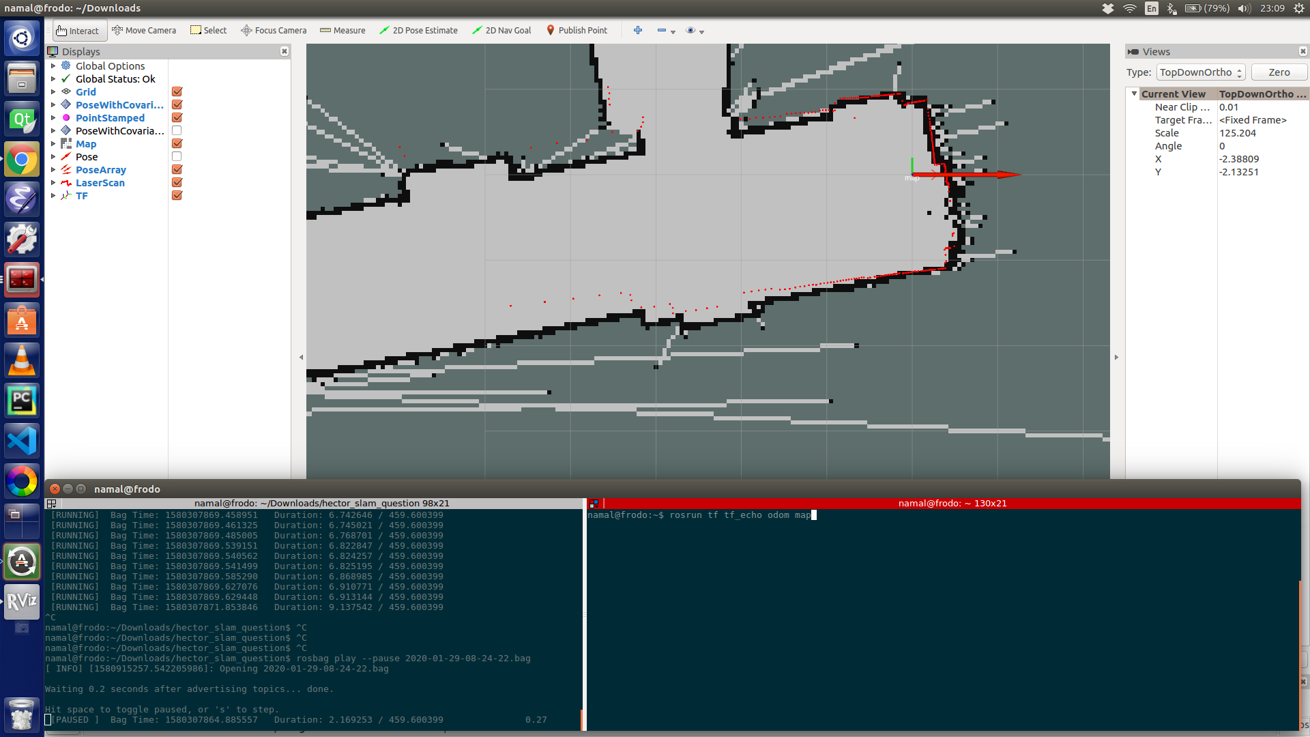Open Terminator red terminal dock icon
1310x737 pixels.
click(22, 280)
